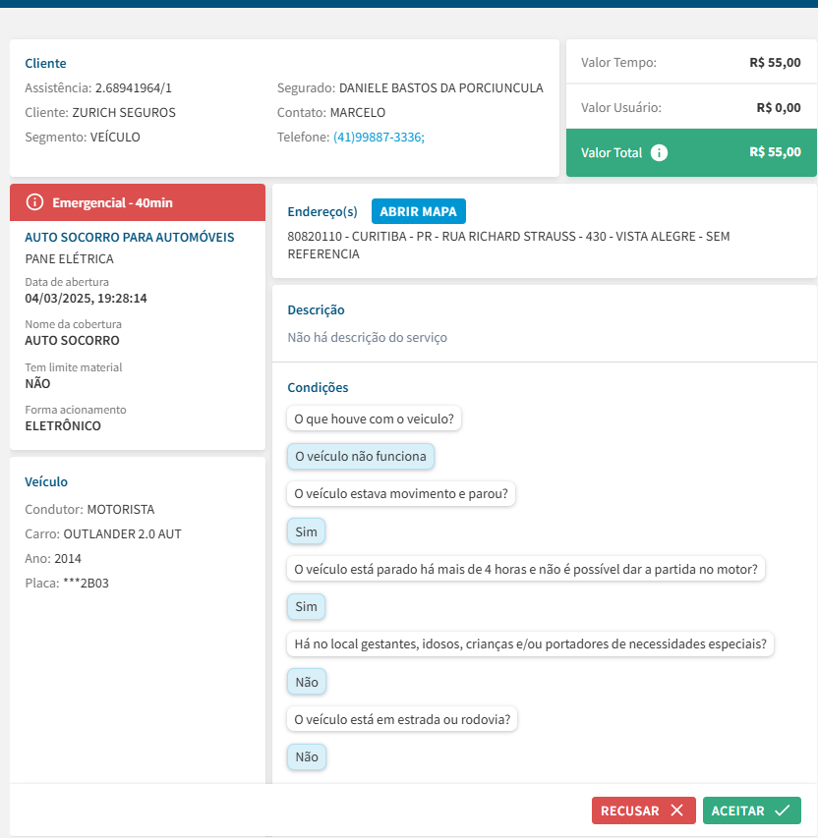818x838 pixels.
Task: Click the "O que houve com o veiculo?" question
Action: point(375,419)
